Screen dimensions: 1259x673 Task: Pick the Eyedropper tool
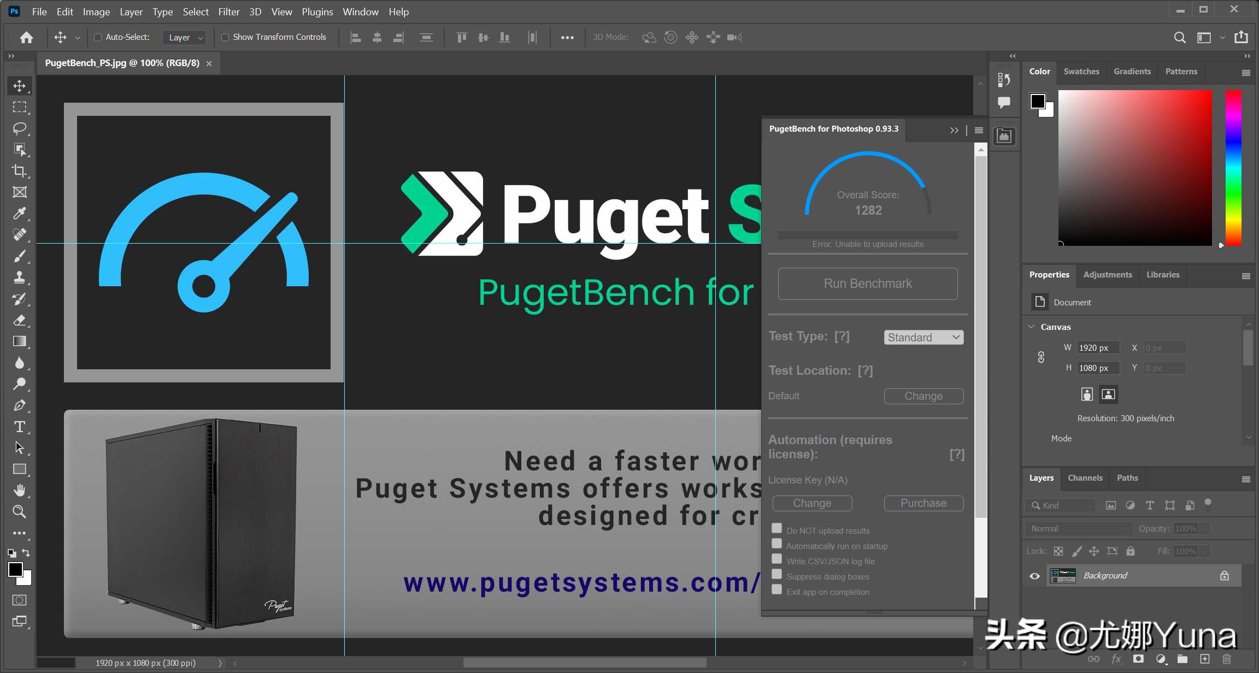20,214
